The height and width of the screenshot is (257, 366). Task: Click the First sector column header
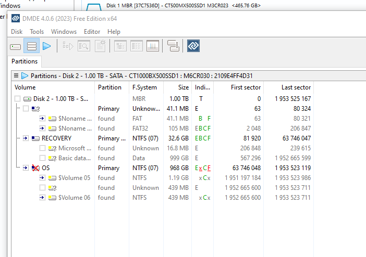coord(239,87)
